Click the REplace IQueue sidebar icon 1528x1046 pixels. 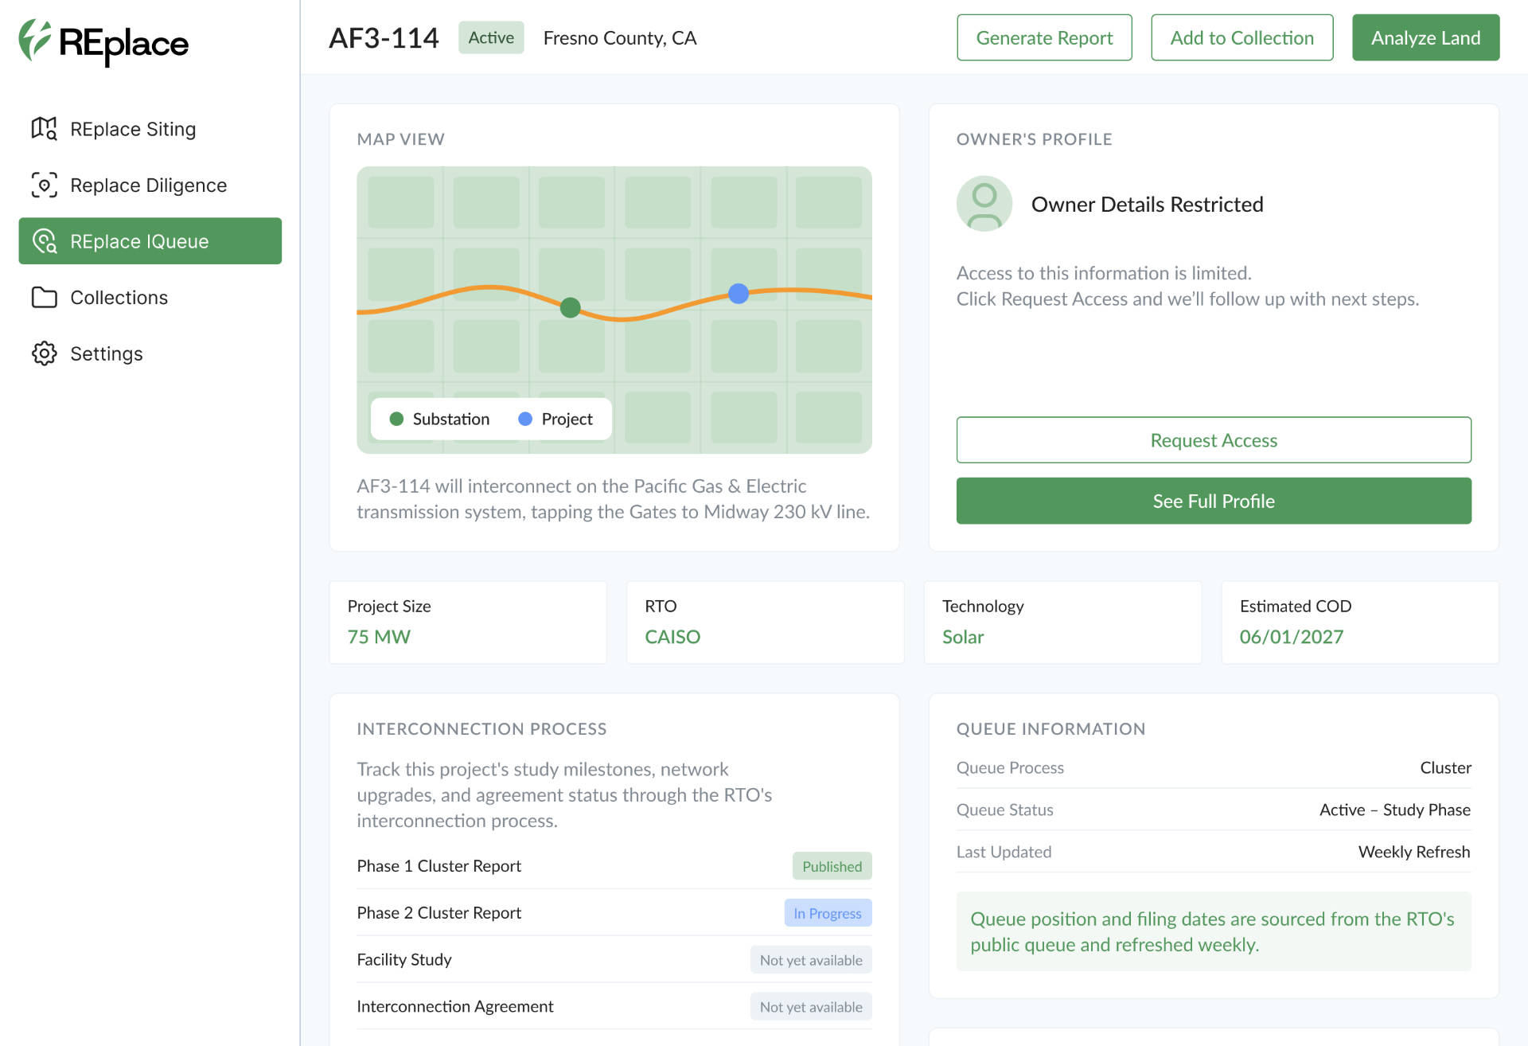click(44, 241)
